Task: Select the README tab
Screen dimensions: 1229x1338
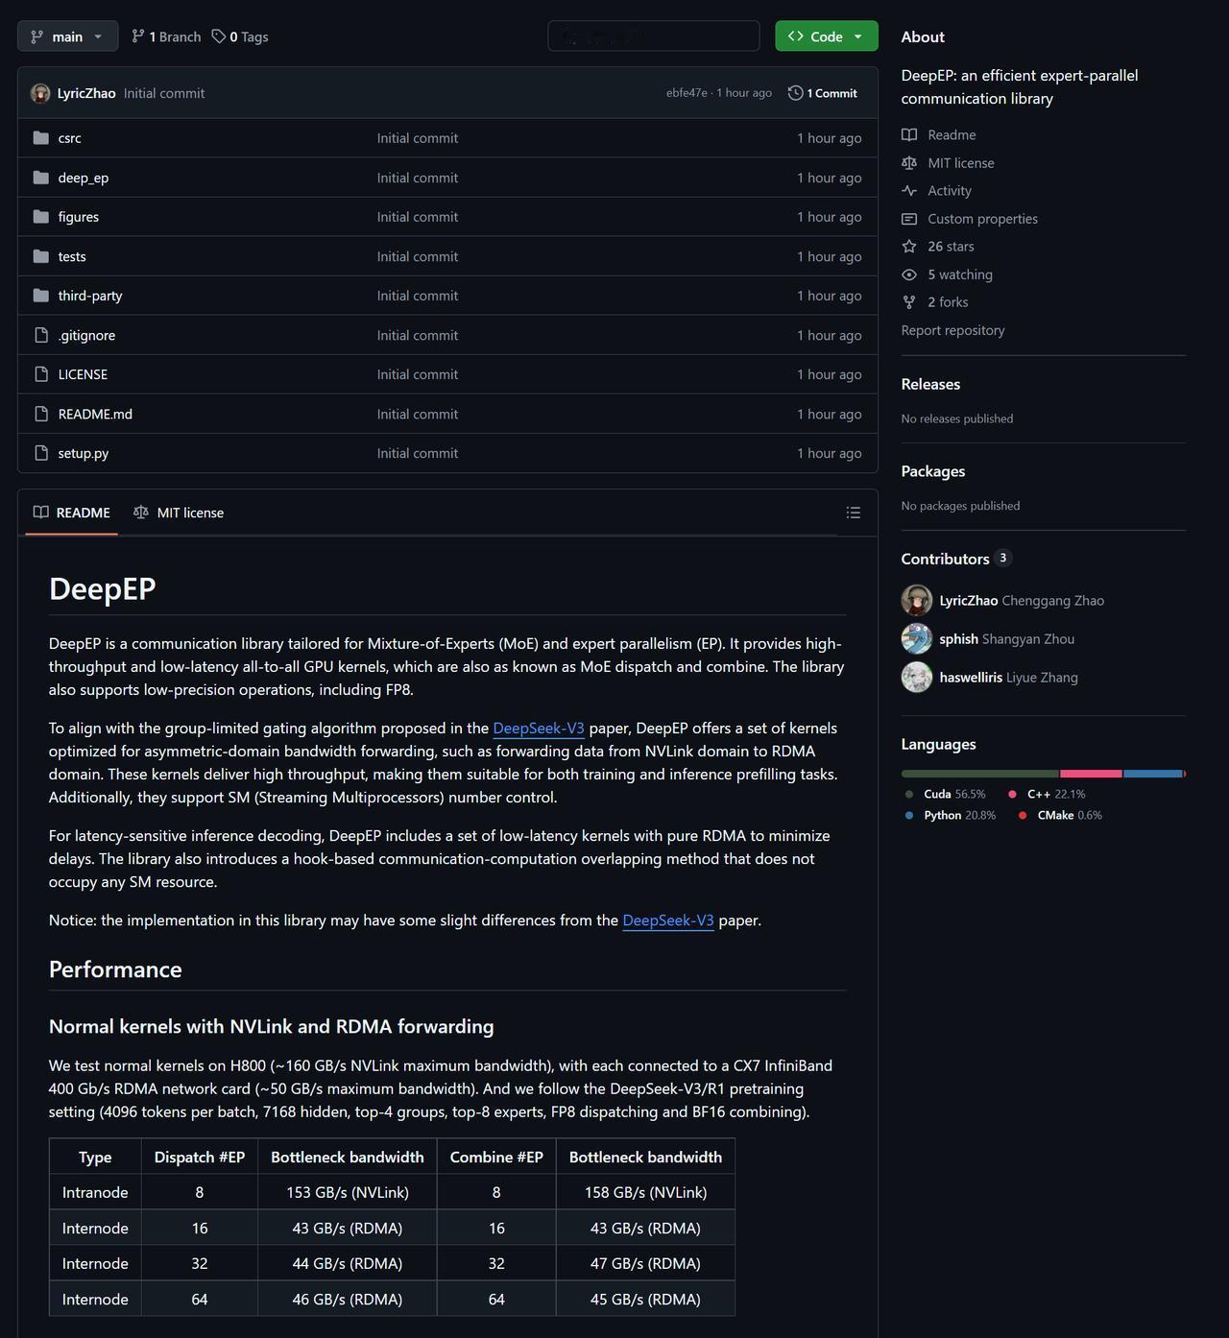Action: [x=70, y=513]
